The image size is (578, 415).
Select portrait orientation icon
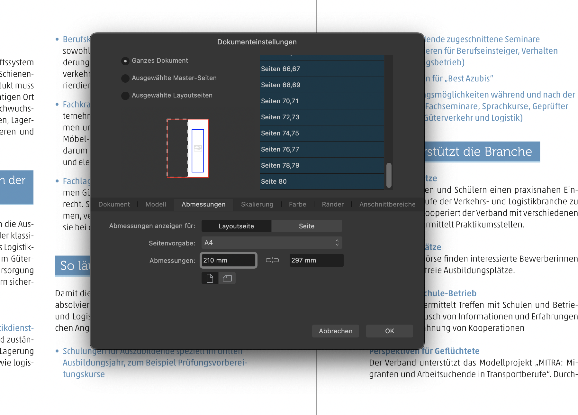(x=210, y=278)
